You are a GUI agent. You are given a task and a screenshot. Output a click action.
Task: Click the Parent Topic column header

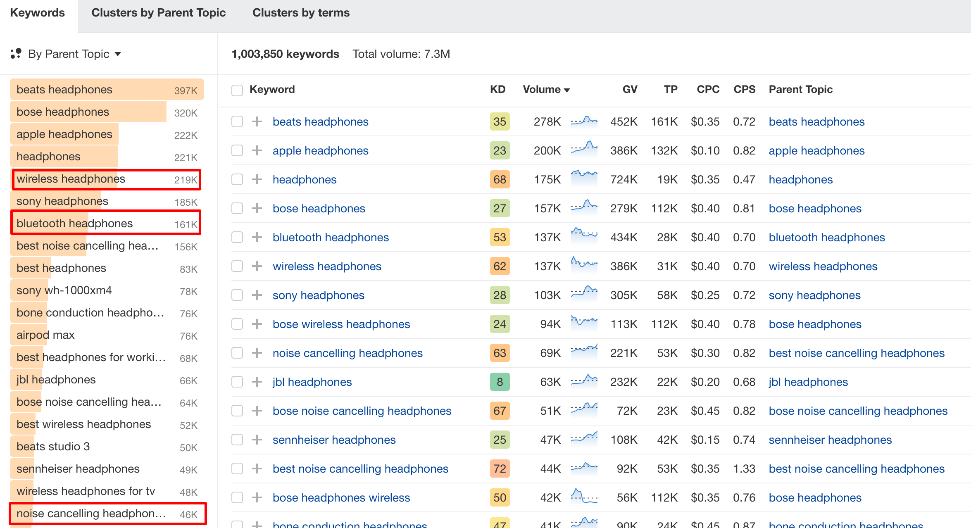pos(800,89)
